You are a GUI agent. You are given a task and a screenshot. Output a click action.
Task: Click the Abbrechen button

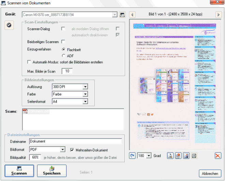[x=210, y=173]
